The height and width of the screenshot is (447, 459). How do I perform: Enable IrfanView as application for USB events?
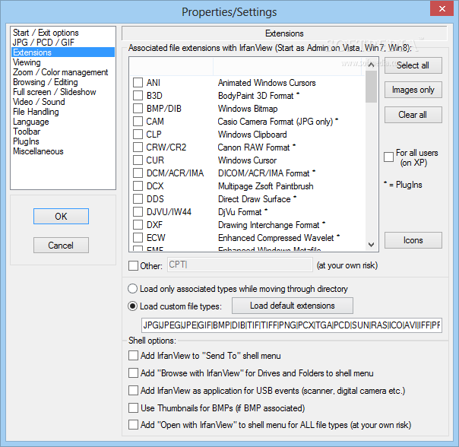(x=133, y=391)
